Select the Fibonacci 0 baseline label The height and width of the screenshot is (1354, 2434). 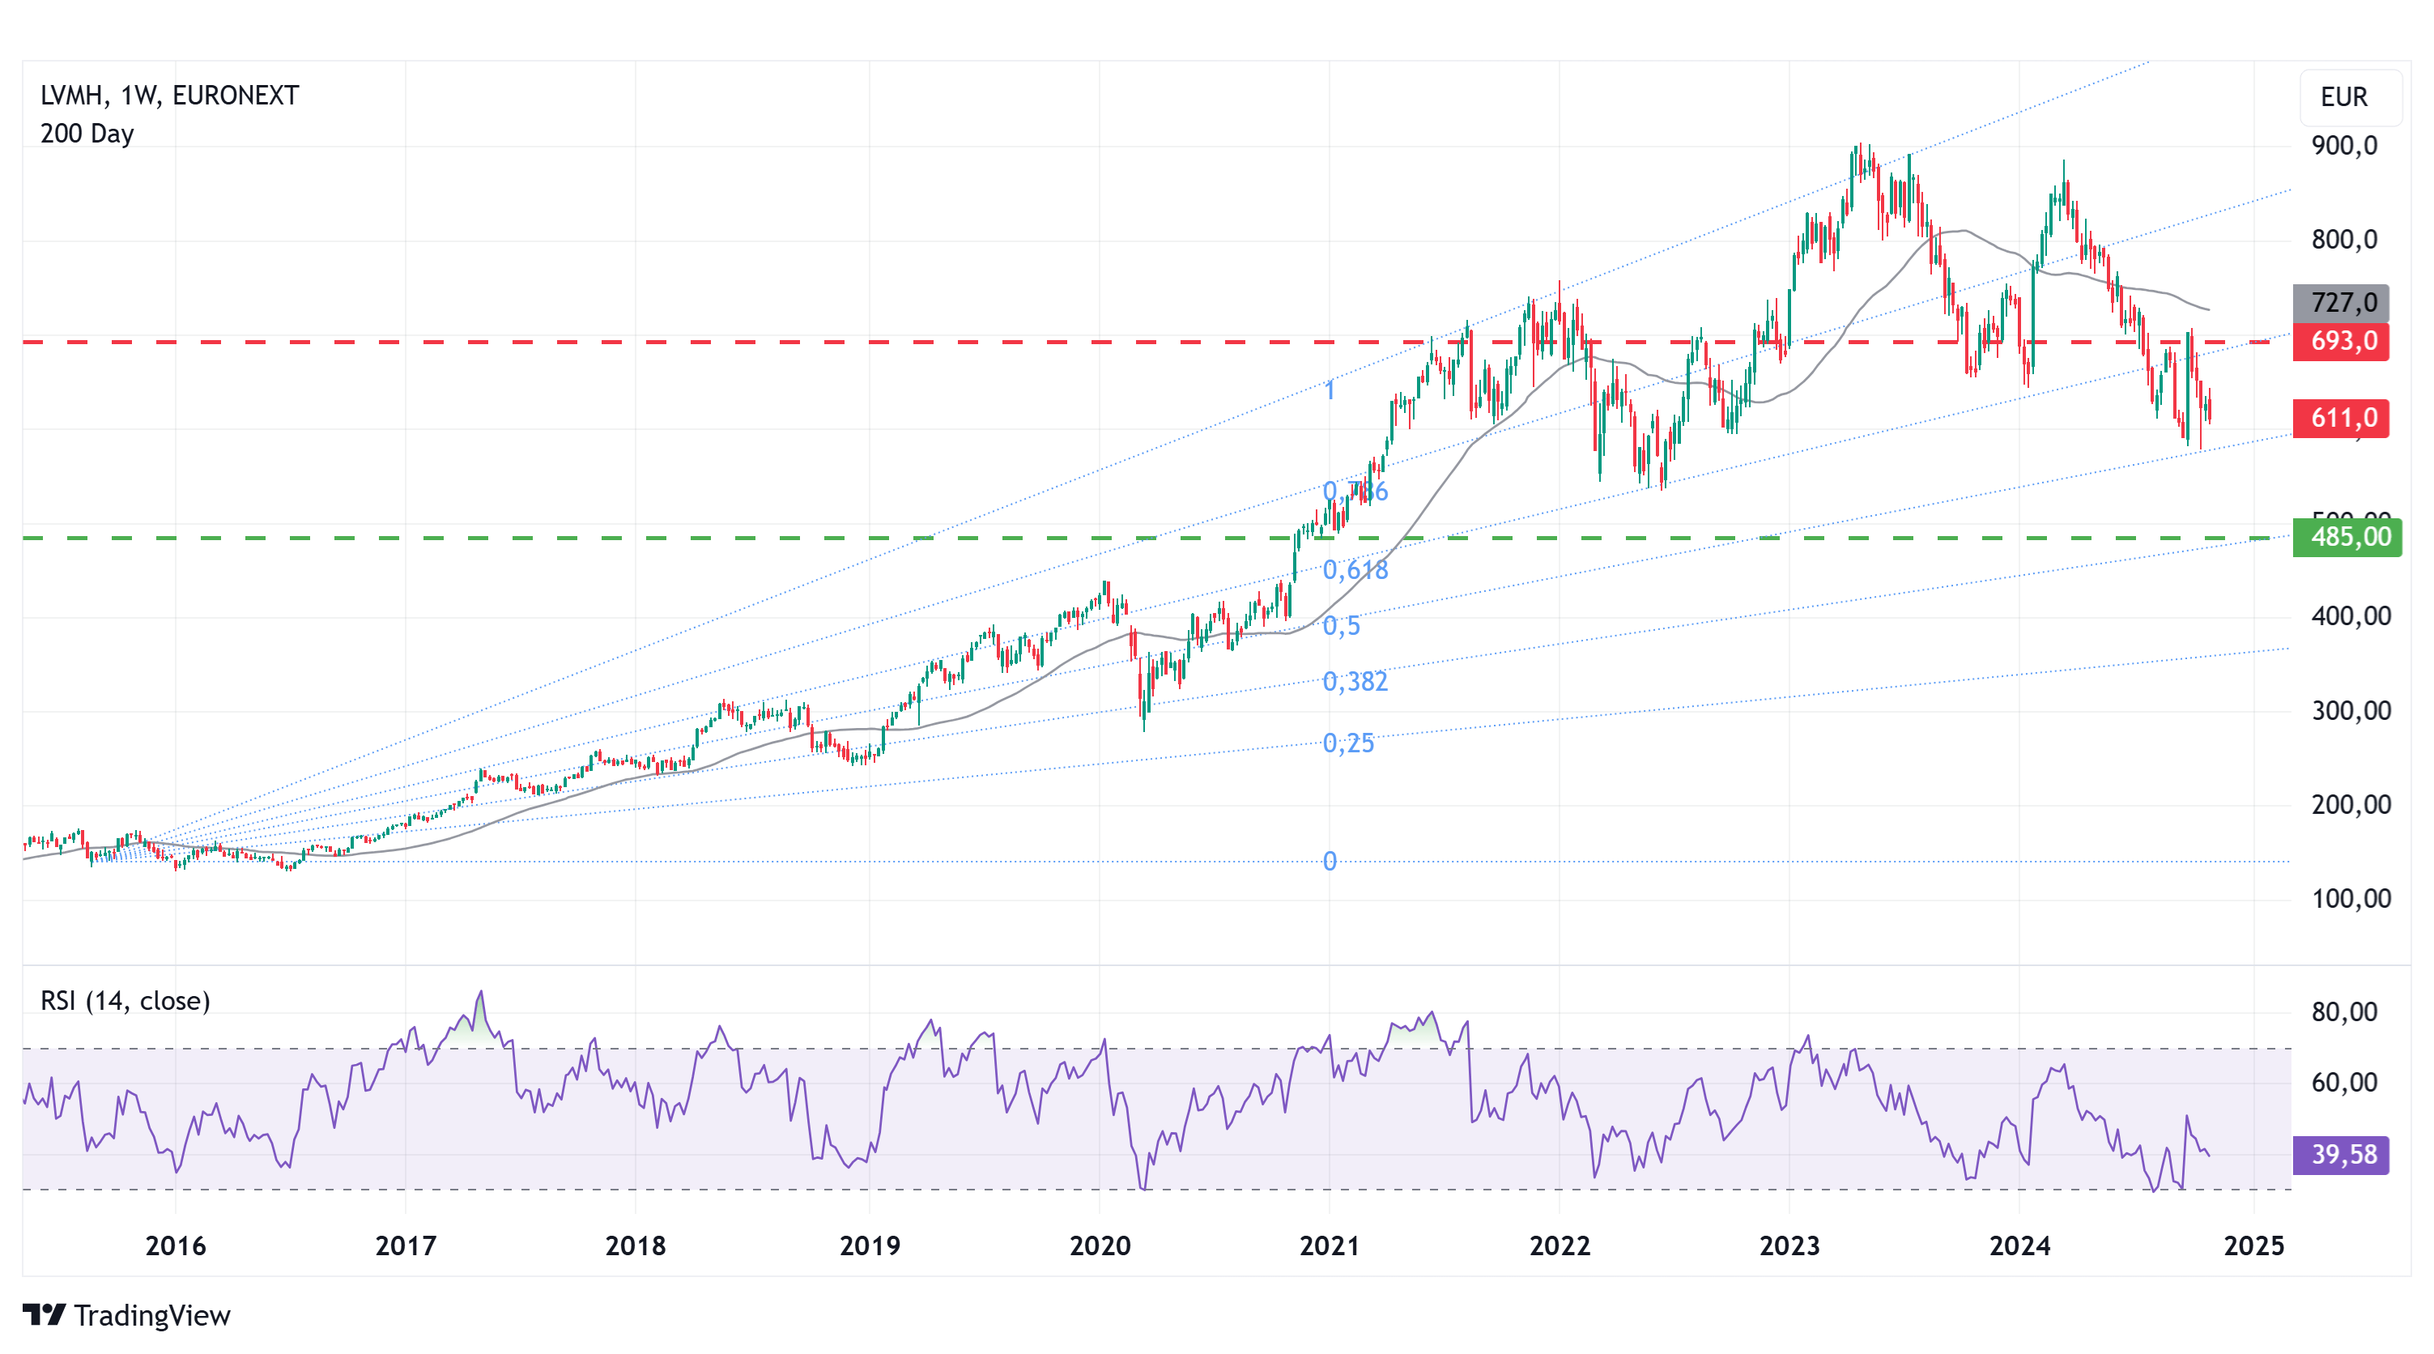point(1330,861)
